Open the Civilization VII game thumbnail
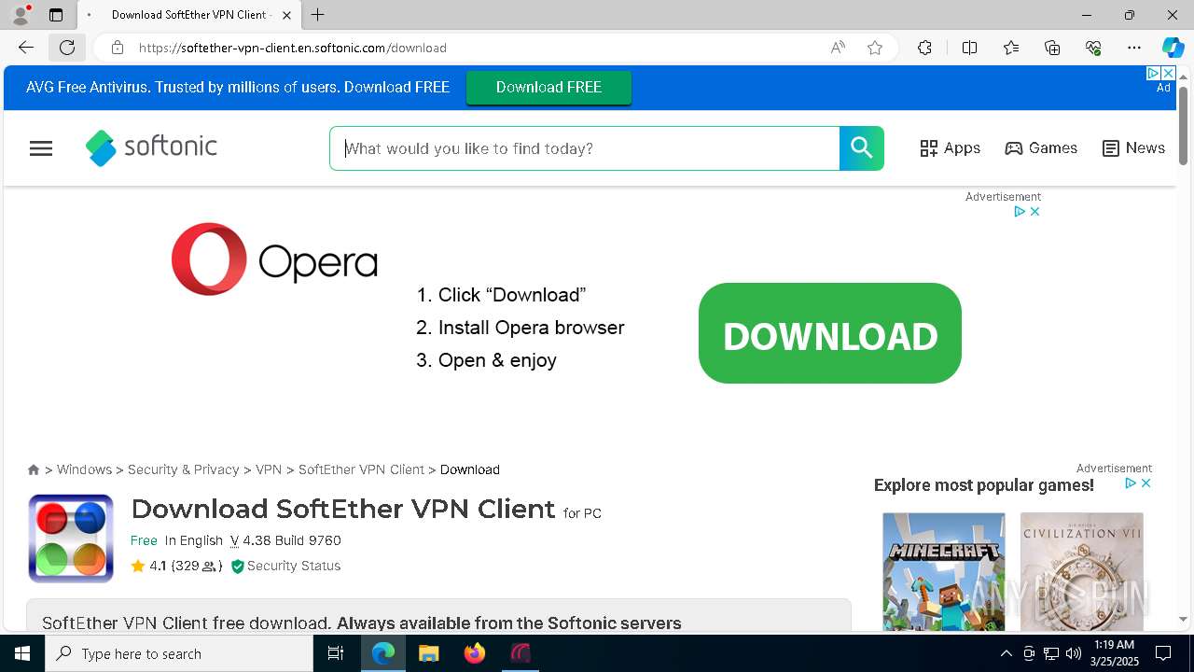 (x=1082, y=571)
